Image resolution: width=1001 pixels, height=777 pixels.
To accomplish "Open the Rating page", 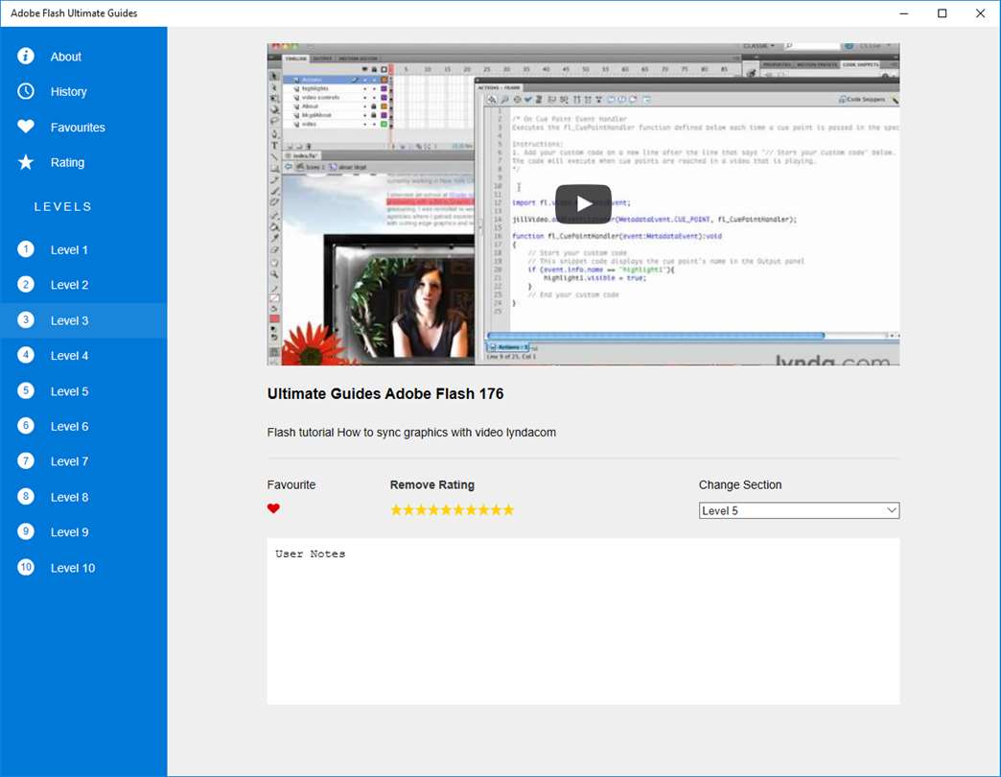I will pyautogui.click(x=83, y=162).
